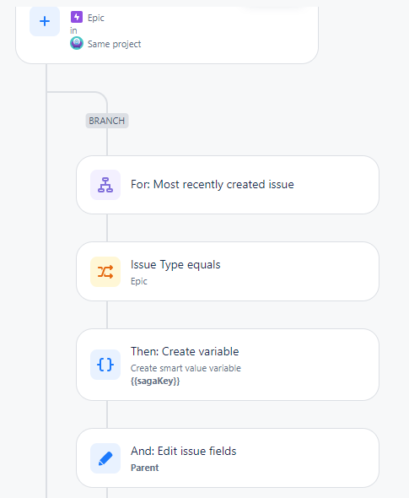Viewport: 409px width, 498px height.
Task: Click the purple Epic issue type icon
Action: pyautogui.click(x=77, y=17)
